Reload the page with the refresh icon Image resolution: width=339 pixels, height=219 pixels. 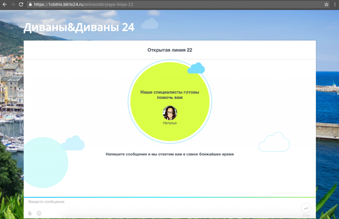(x=21, y=4)
